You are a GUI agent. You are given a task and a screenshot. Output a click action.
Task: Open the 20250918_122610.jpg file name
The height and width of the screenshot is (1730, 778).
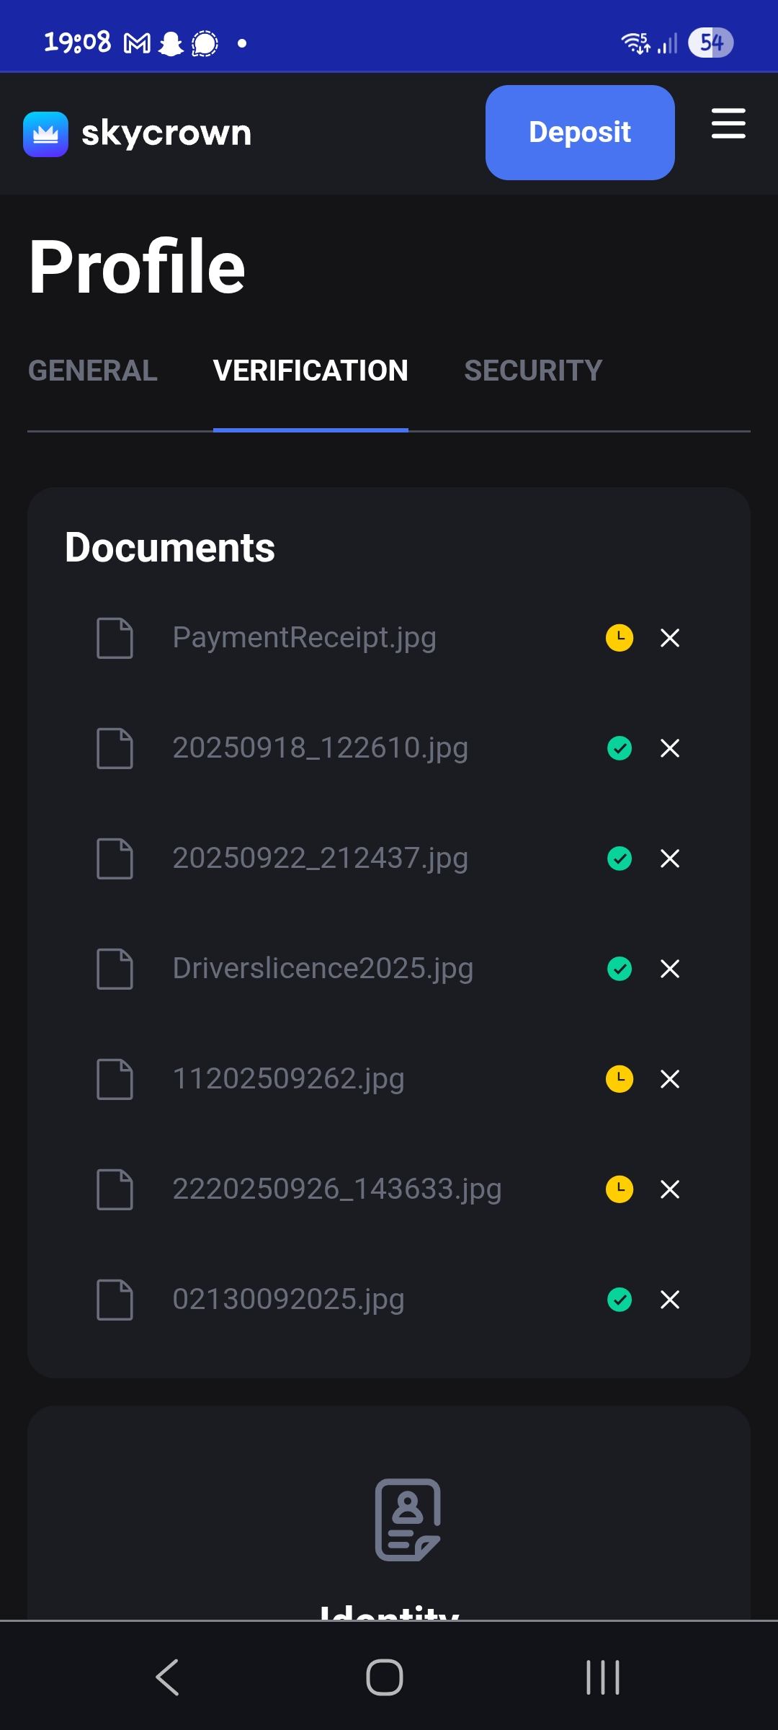(x=320, y=748)
